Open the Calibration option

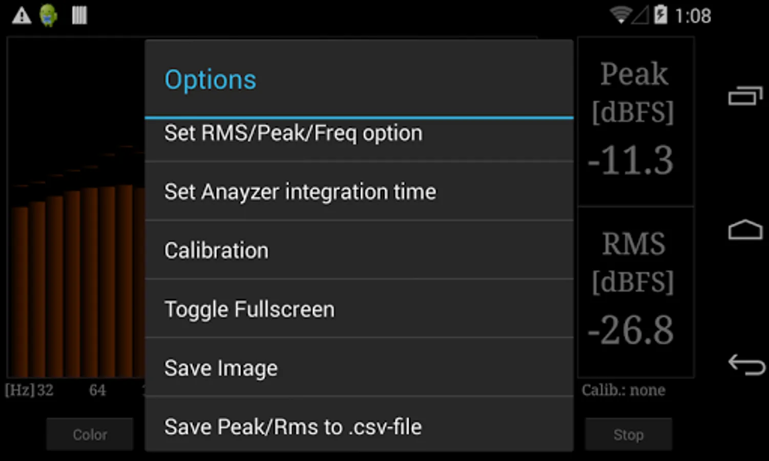click(x=359, y=250)
